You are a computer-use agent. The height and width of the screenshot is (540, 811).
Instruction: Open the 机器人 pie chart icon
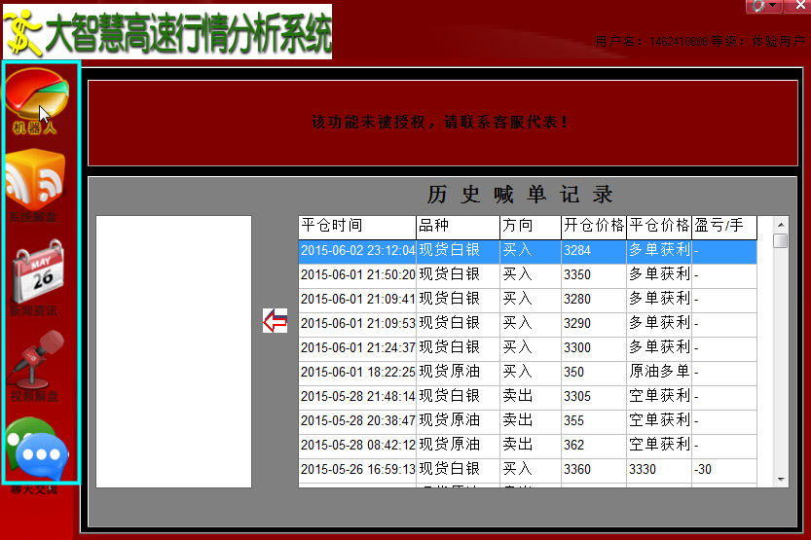pos(37,101)
